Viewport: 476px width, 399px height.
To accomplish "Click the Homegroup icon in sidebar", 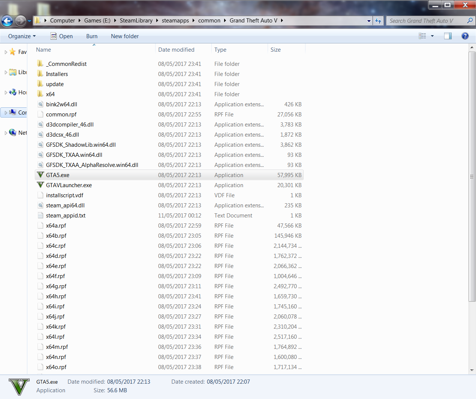I will pos(13,92).
